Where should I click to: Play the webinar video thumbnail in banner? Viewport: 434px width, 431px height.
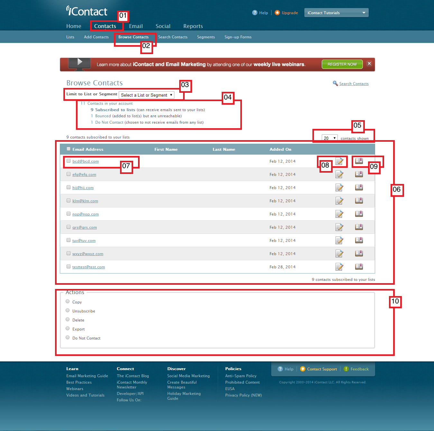80,63
